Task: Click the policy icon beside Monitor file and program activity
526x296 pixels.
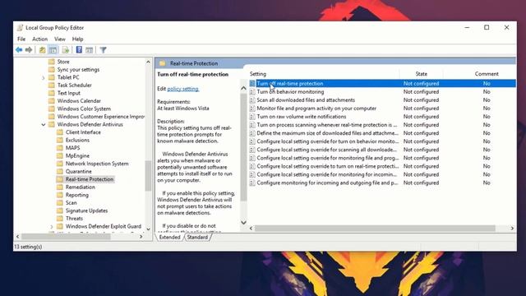Action: (x=252, y=109)
